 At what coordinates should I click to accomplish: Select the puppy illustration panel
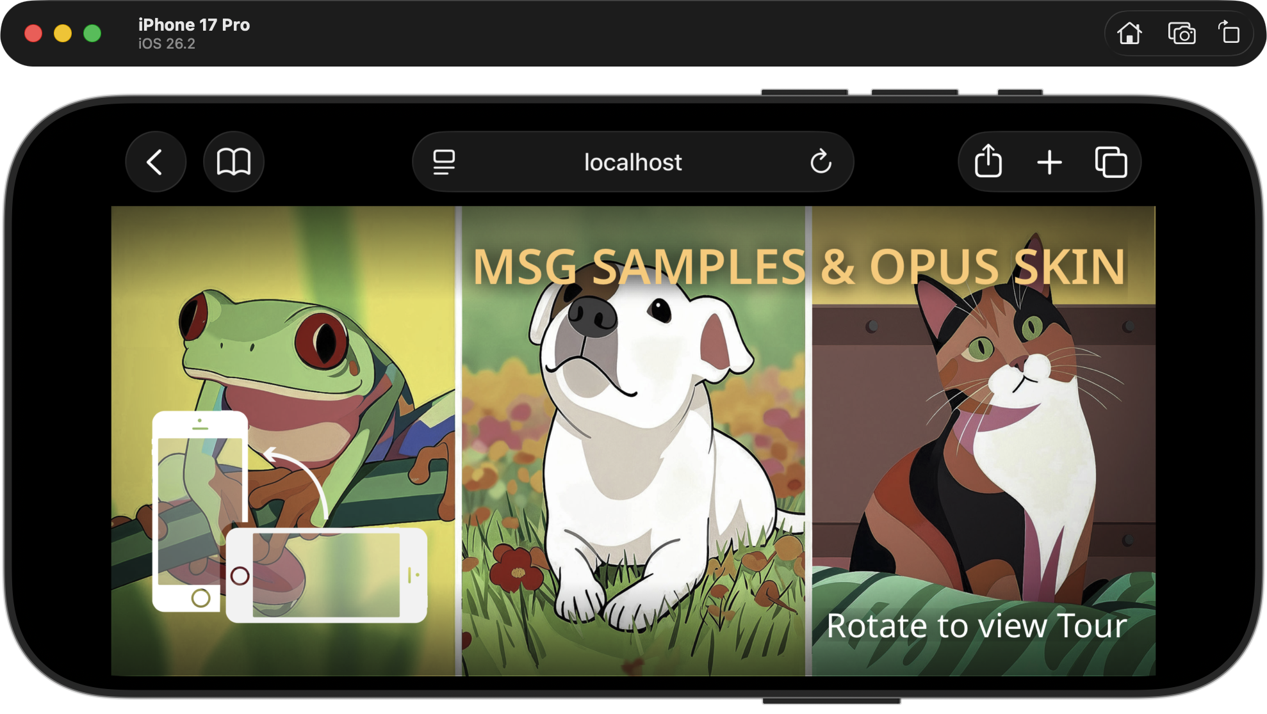[634, 448]
